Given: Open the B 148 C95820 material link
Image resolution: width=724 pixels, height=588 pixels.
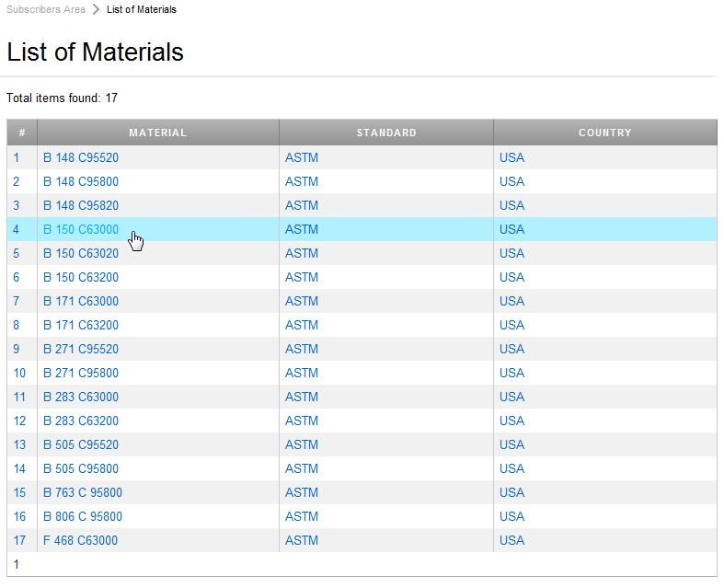Looking at the screenshot, I should 81,205.
